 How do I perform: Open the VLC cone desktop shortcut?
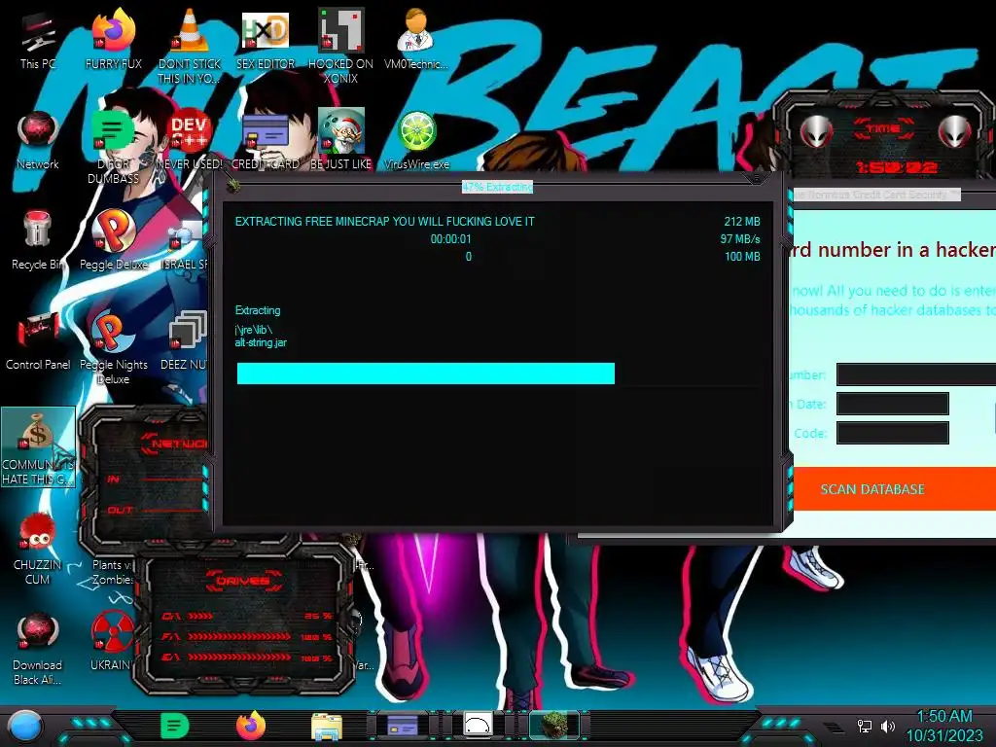point(190,45)
